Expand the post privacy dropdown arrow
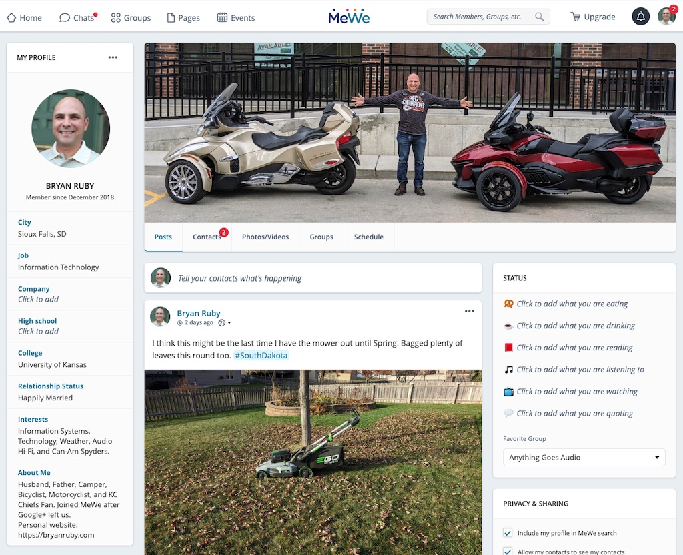Screen dimensions: 683x555 (x=229, y=323)
